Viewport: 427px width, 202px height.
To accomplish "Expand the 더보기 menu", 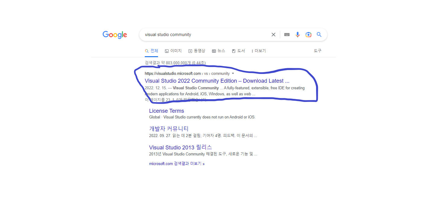I will click(259, 51).
